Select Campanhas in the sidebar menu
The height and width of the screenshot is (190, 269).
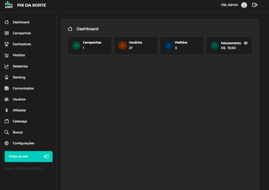click(x=22, y=33)
